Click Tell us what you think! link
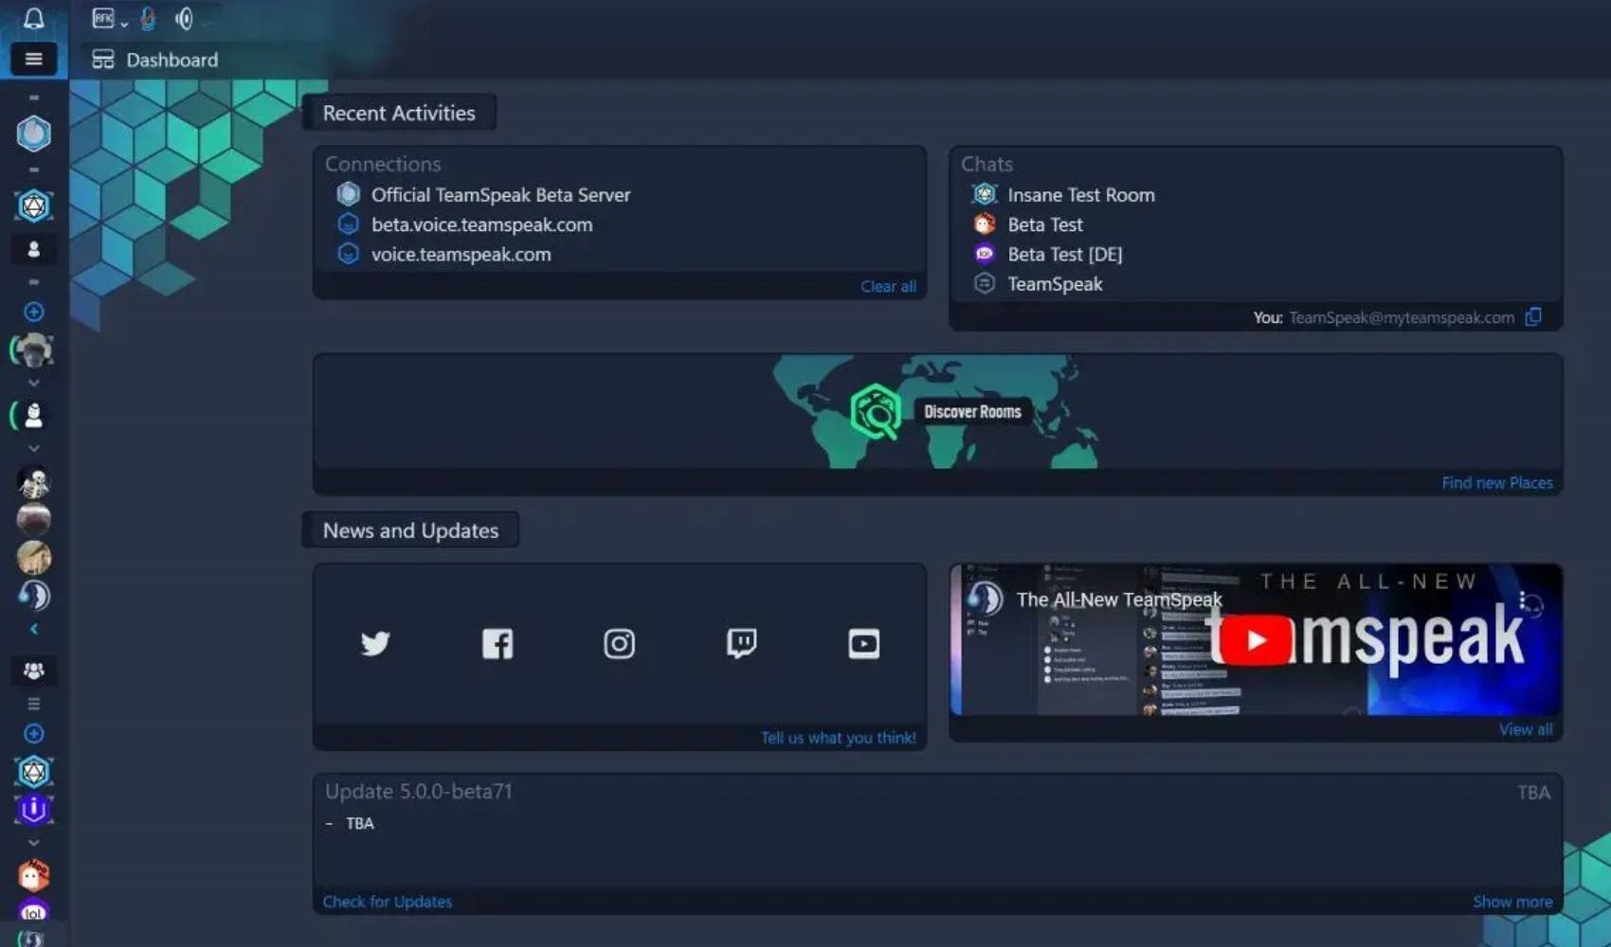The width and height of the screenshot is (1611, 947). point(838,738)
